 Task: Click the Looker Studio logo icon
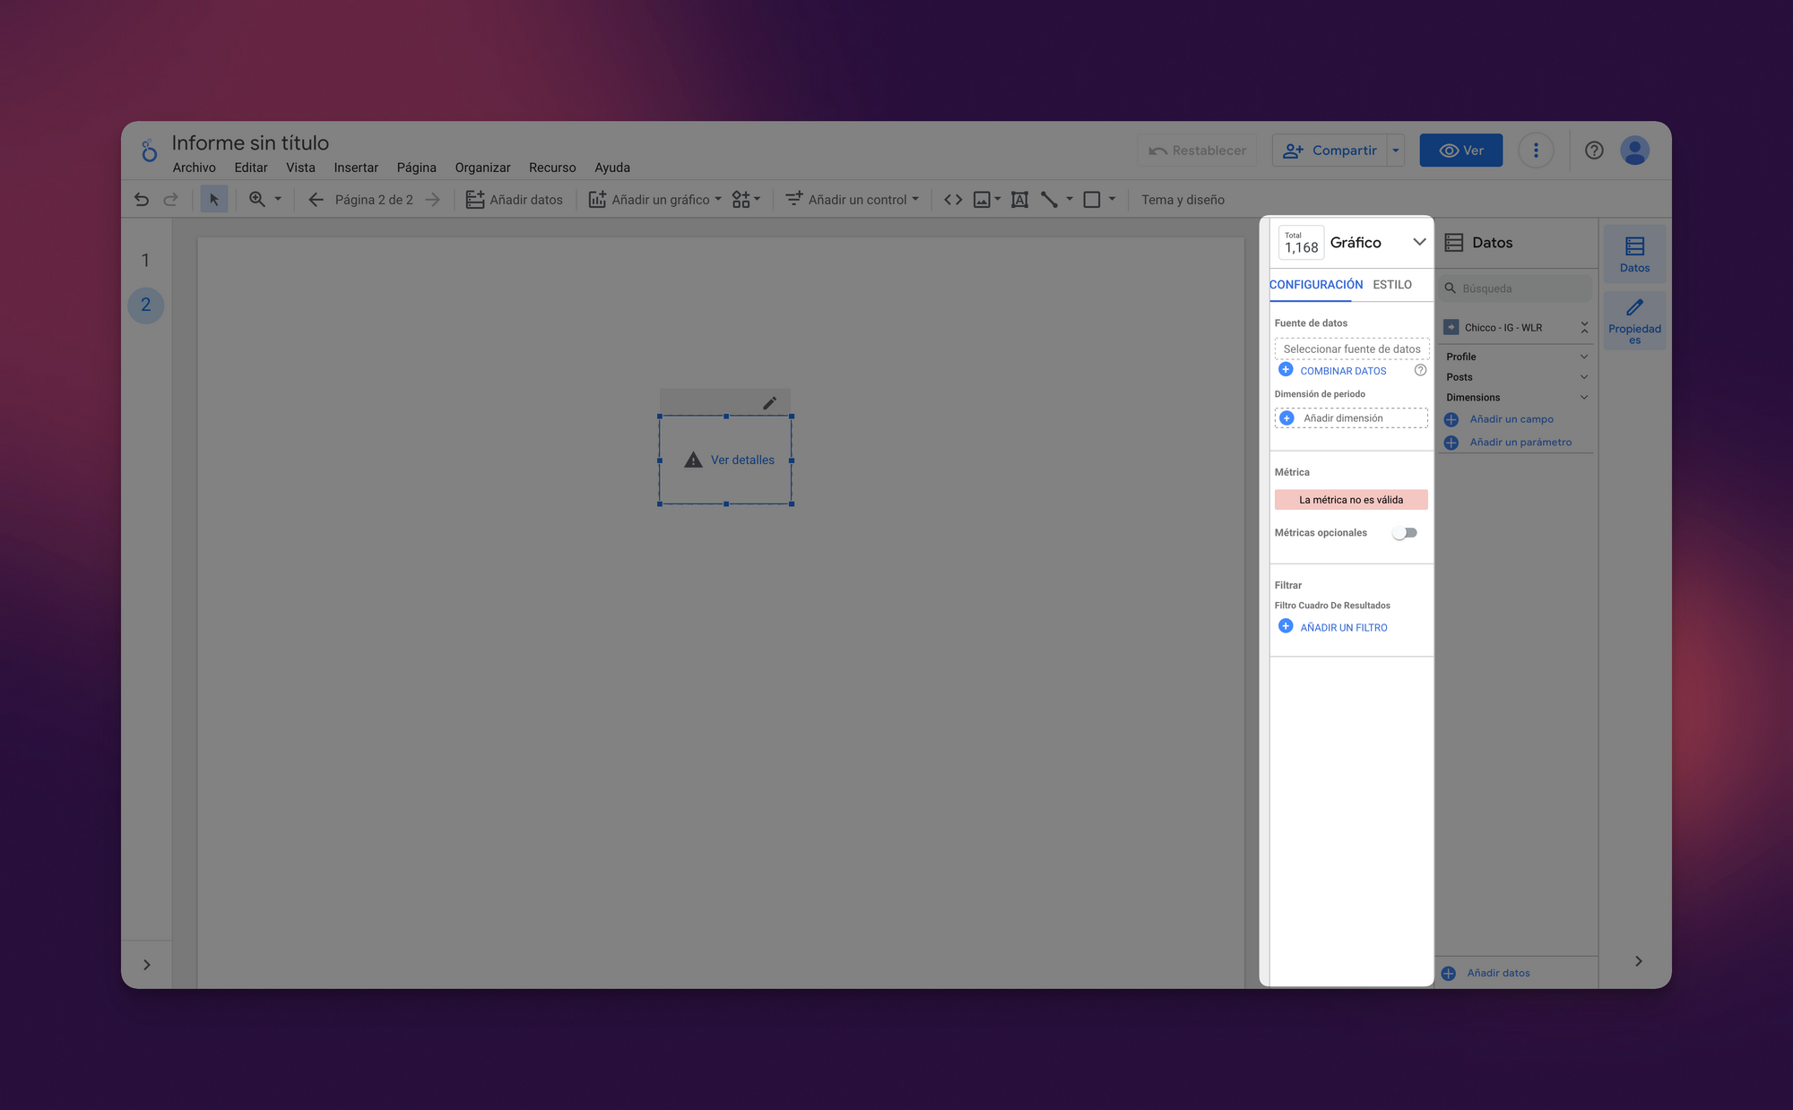coord(149,151)
